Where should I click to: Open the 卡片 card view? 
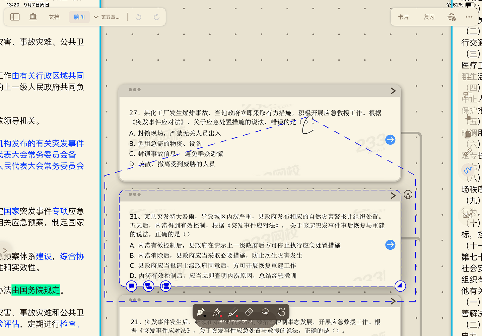click(x=403, y=17)
